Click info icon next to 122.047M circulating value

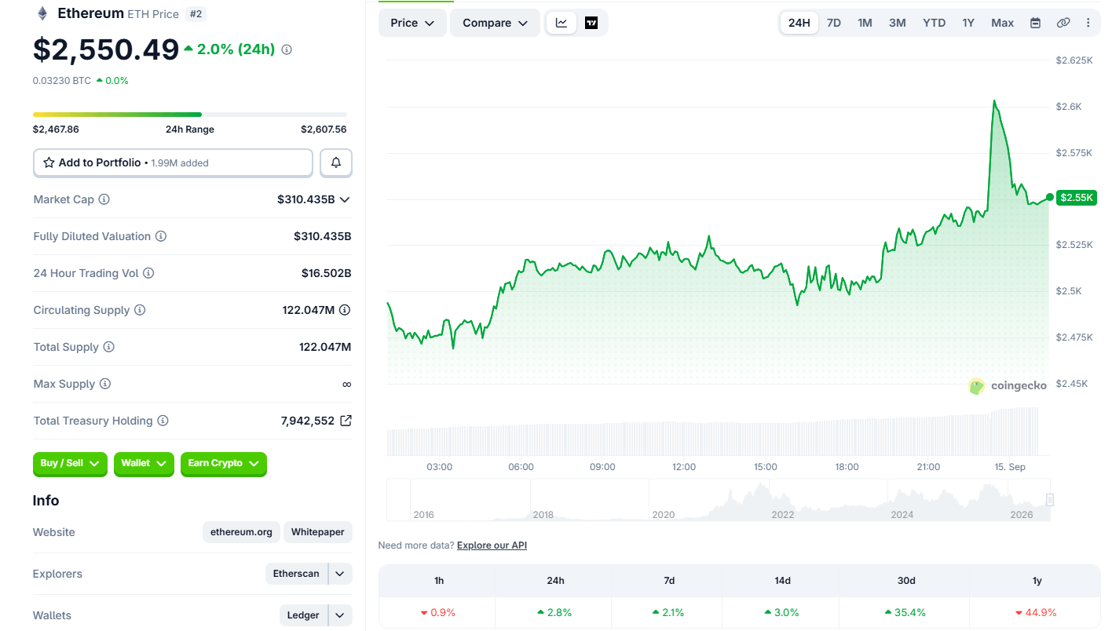[345, 310]
